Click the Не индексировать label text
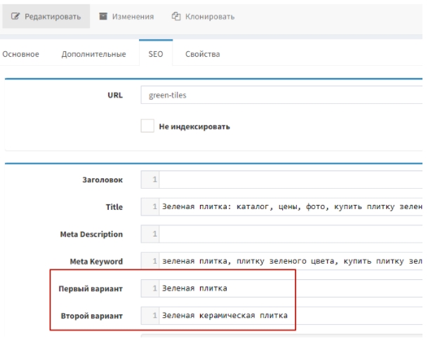The width and height of the screenshot is (433, 341). [x=194, y=127]
